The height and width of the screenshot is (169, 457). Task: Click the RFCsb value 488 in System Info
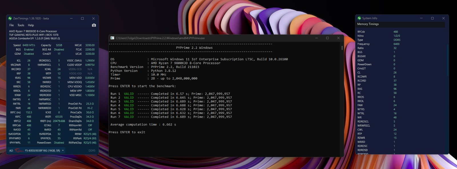tap(396, 32)
